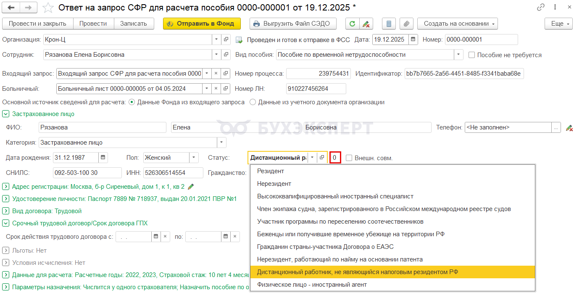Select Данные Фонда из входящего запроса

coord(132,102)
